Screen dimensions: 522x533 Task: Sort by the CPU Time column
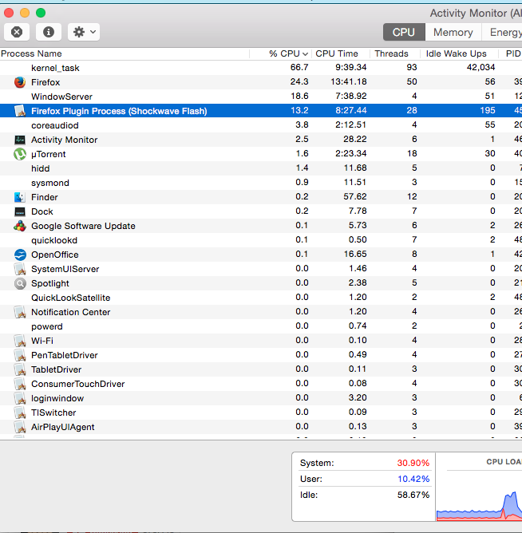[341, 53]
